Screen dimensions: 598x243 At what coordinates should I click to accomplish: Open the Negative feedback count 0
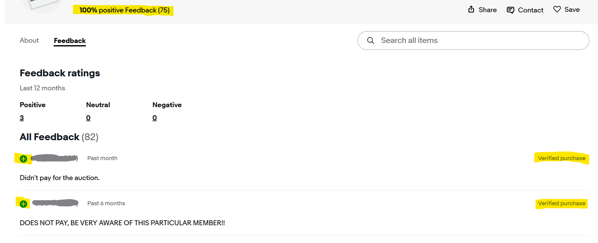155,118
